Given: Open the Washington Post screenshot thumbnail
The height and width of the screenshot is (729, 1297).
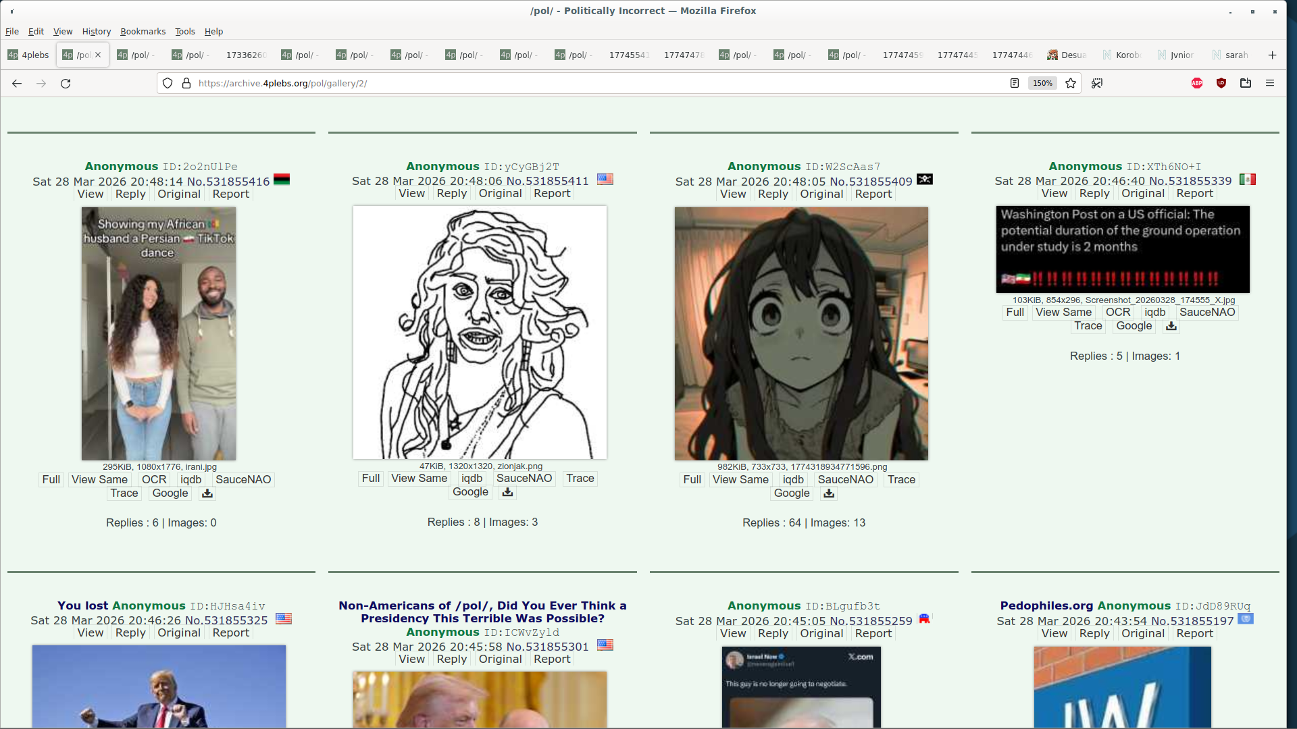Looking at the screenshot, I should [1123, 249].
